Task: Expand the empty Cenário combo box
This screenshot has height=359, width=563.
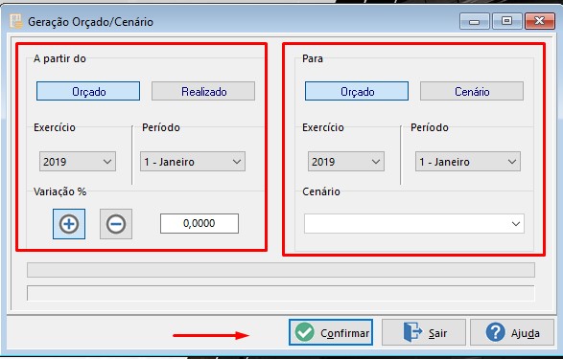Action: point(414,224)
